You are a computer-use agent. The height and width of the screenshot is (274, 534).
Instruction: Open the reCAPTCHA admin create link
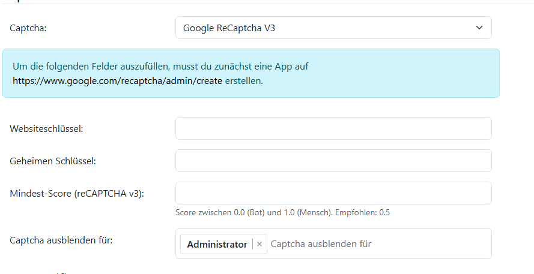pyautogui.click(x=117, y=80)
